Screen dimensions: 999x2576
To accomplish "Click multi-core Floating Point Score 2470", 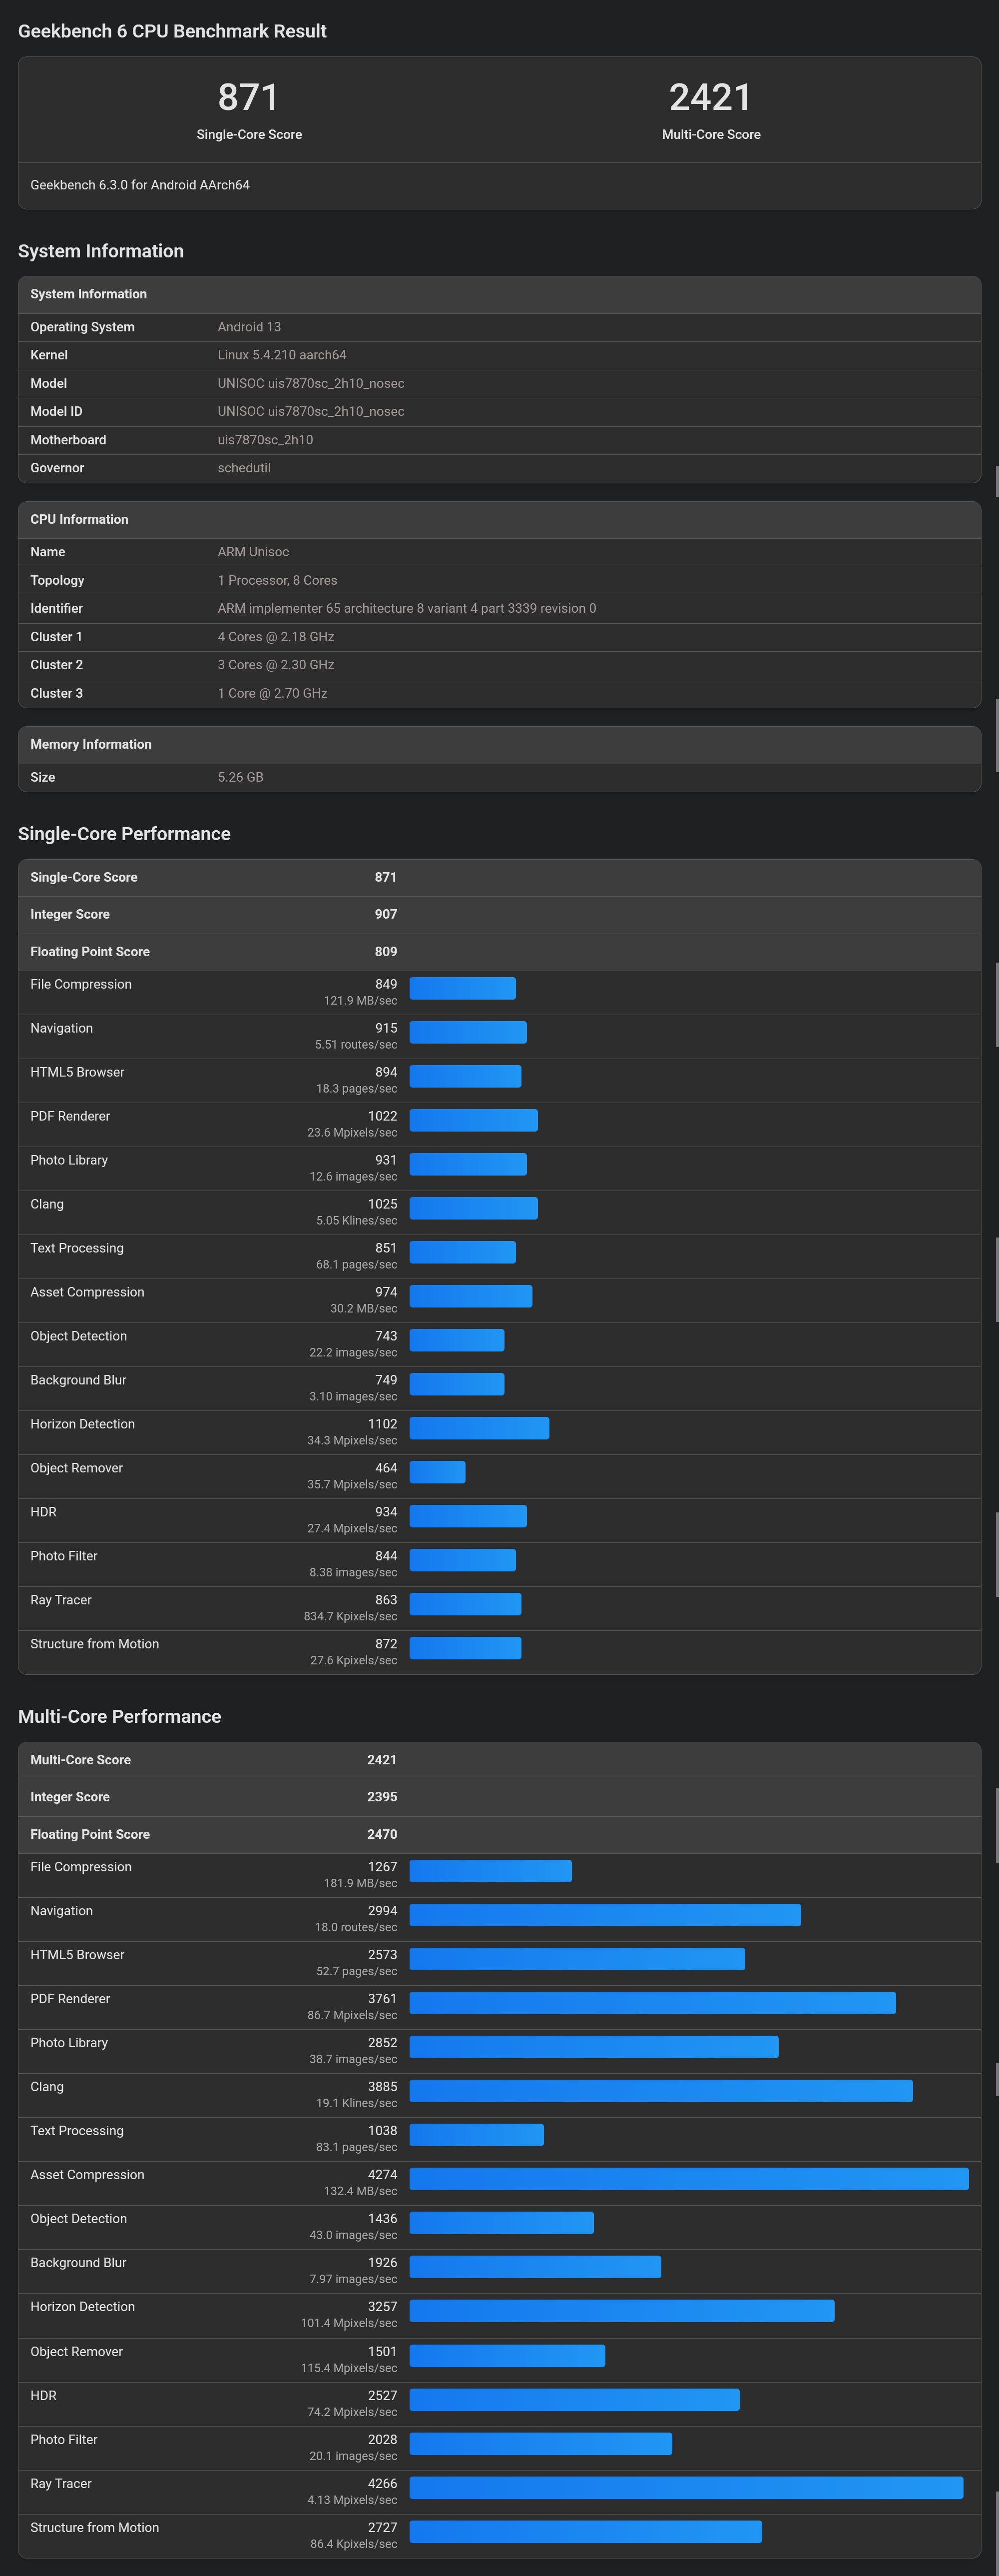I will coord(382,1835).
